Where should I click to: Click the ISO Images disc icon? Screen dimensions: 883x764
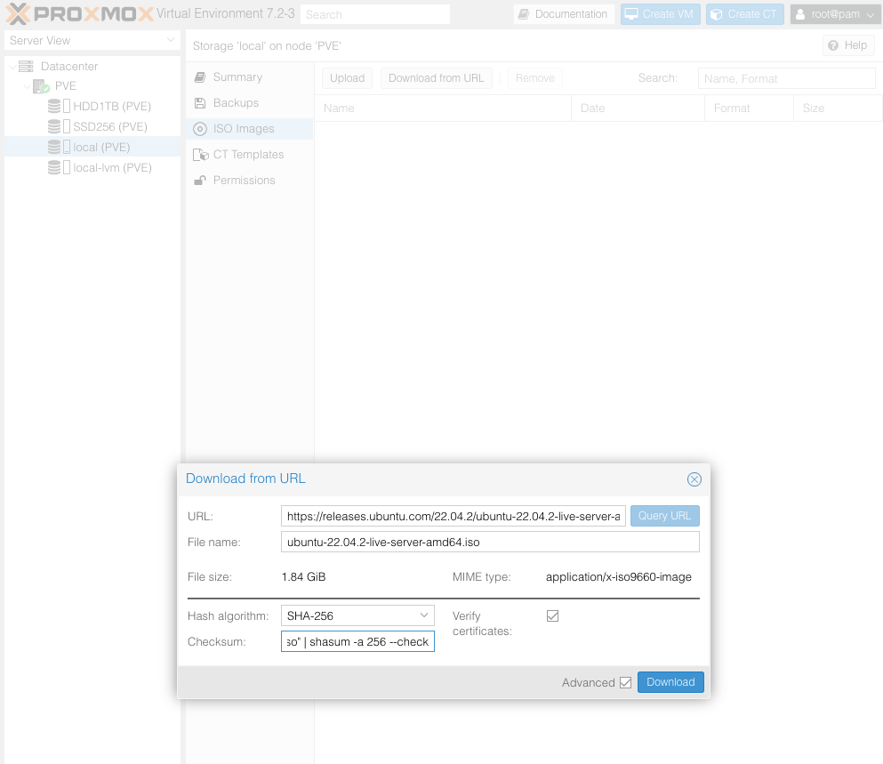tap(200, 129)
